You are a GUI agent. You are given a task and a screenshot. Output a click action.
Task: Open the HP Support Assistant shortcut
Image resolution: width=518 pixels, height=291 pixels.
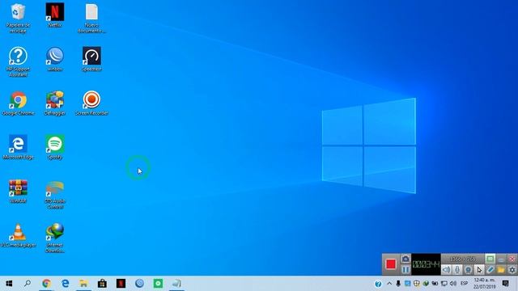pyautogui.click(x=18, y=61)
